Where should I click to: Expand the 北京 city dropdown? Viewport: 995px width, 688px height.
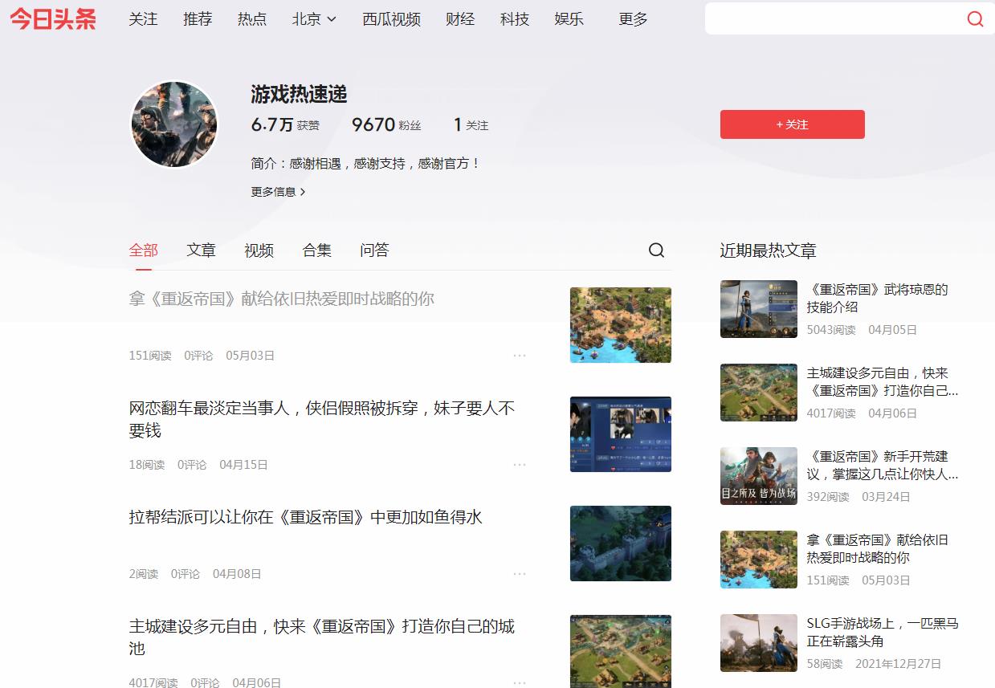[x=314, y=19]
